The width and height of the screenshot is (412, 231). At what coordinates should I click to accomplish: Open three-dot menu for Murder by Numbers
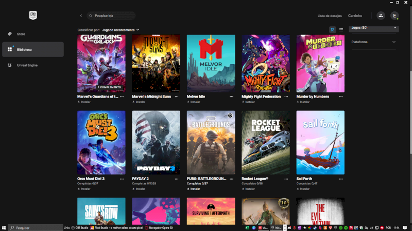point(341,97)
